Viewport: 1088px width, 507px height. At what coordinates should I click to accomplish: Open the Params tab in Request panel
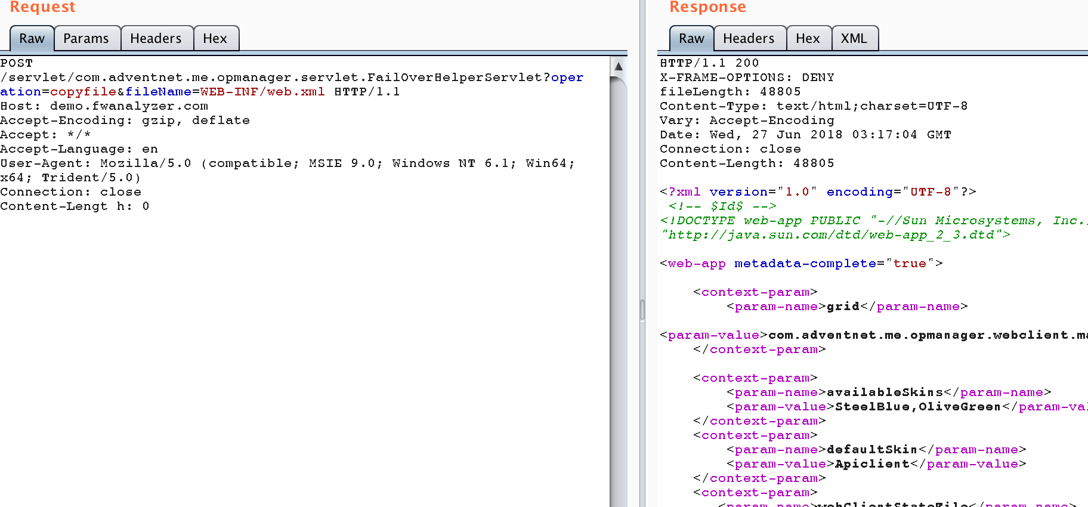coord(86,39)
